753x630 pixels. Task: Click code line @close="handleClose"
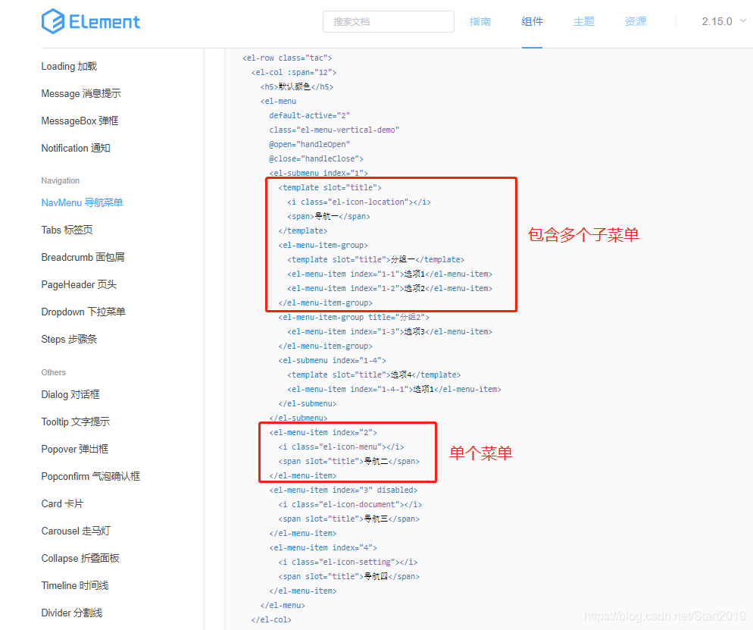[x=316, y=159]
